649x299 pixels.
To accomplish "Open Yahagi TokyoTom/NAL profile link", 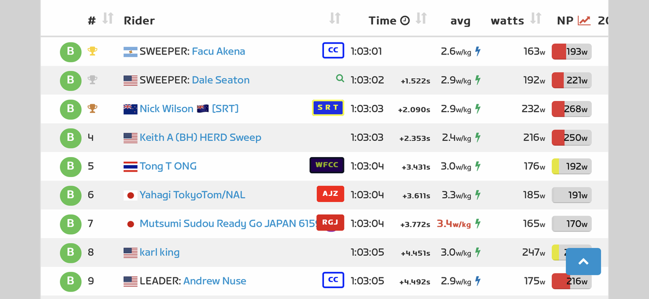I will point(192,195).
